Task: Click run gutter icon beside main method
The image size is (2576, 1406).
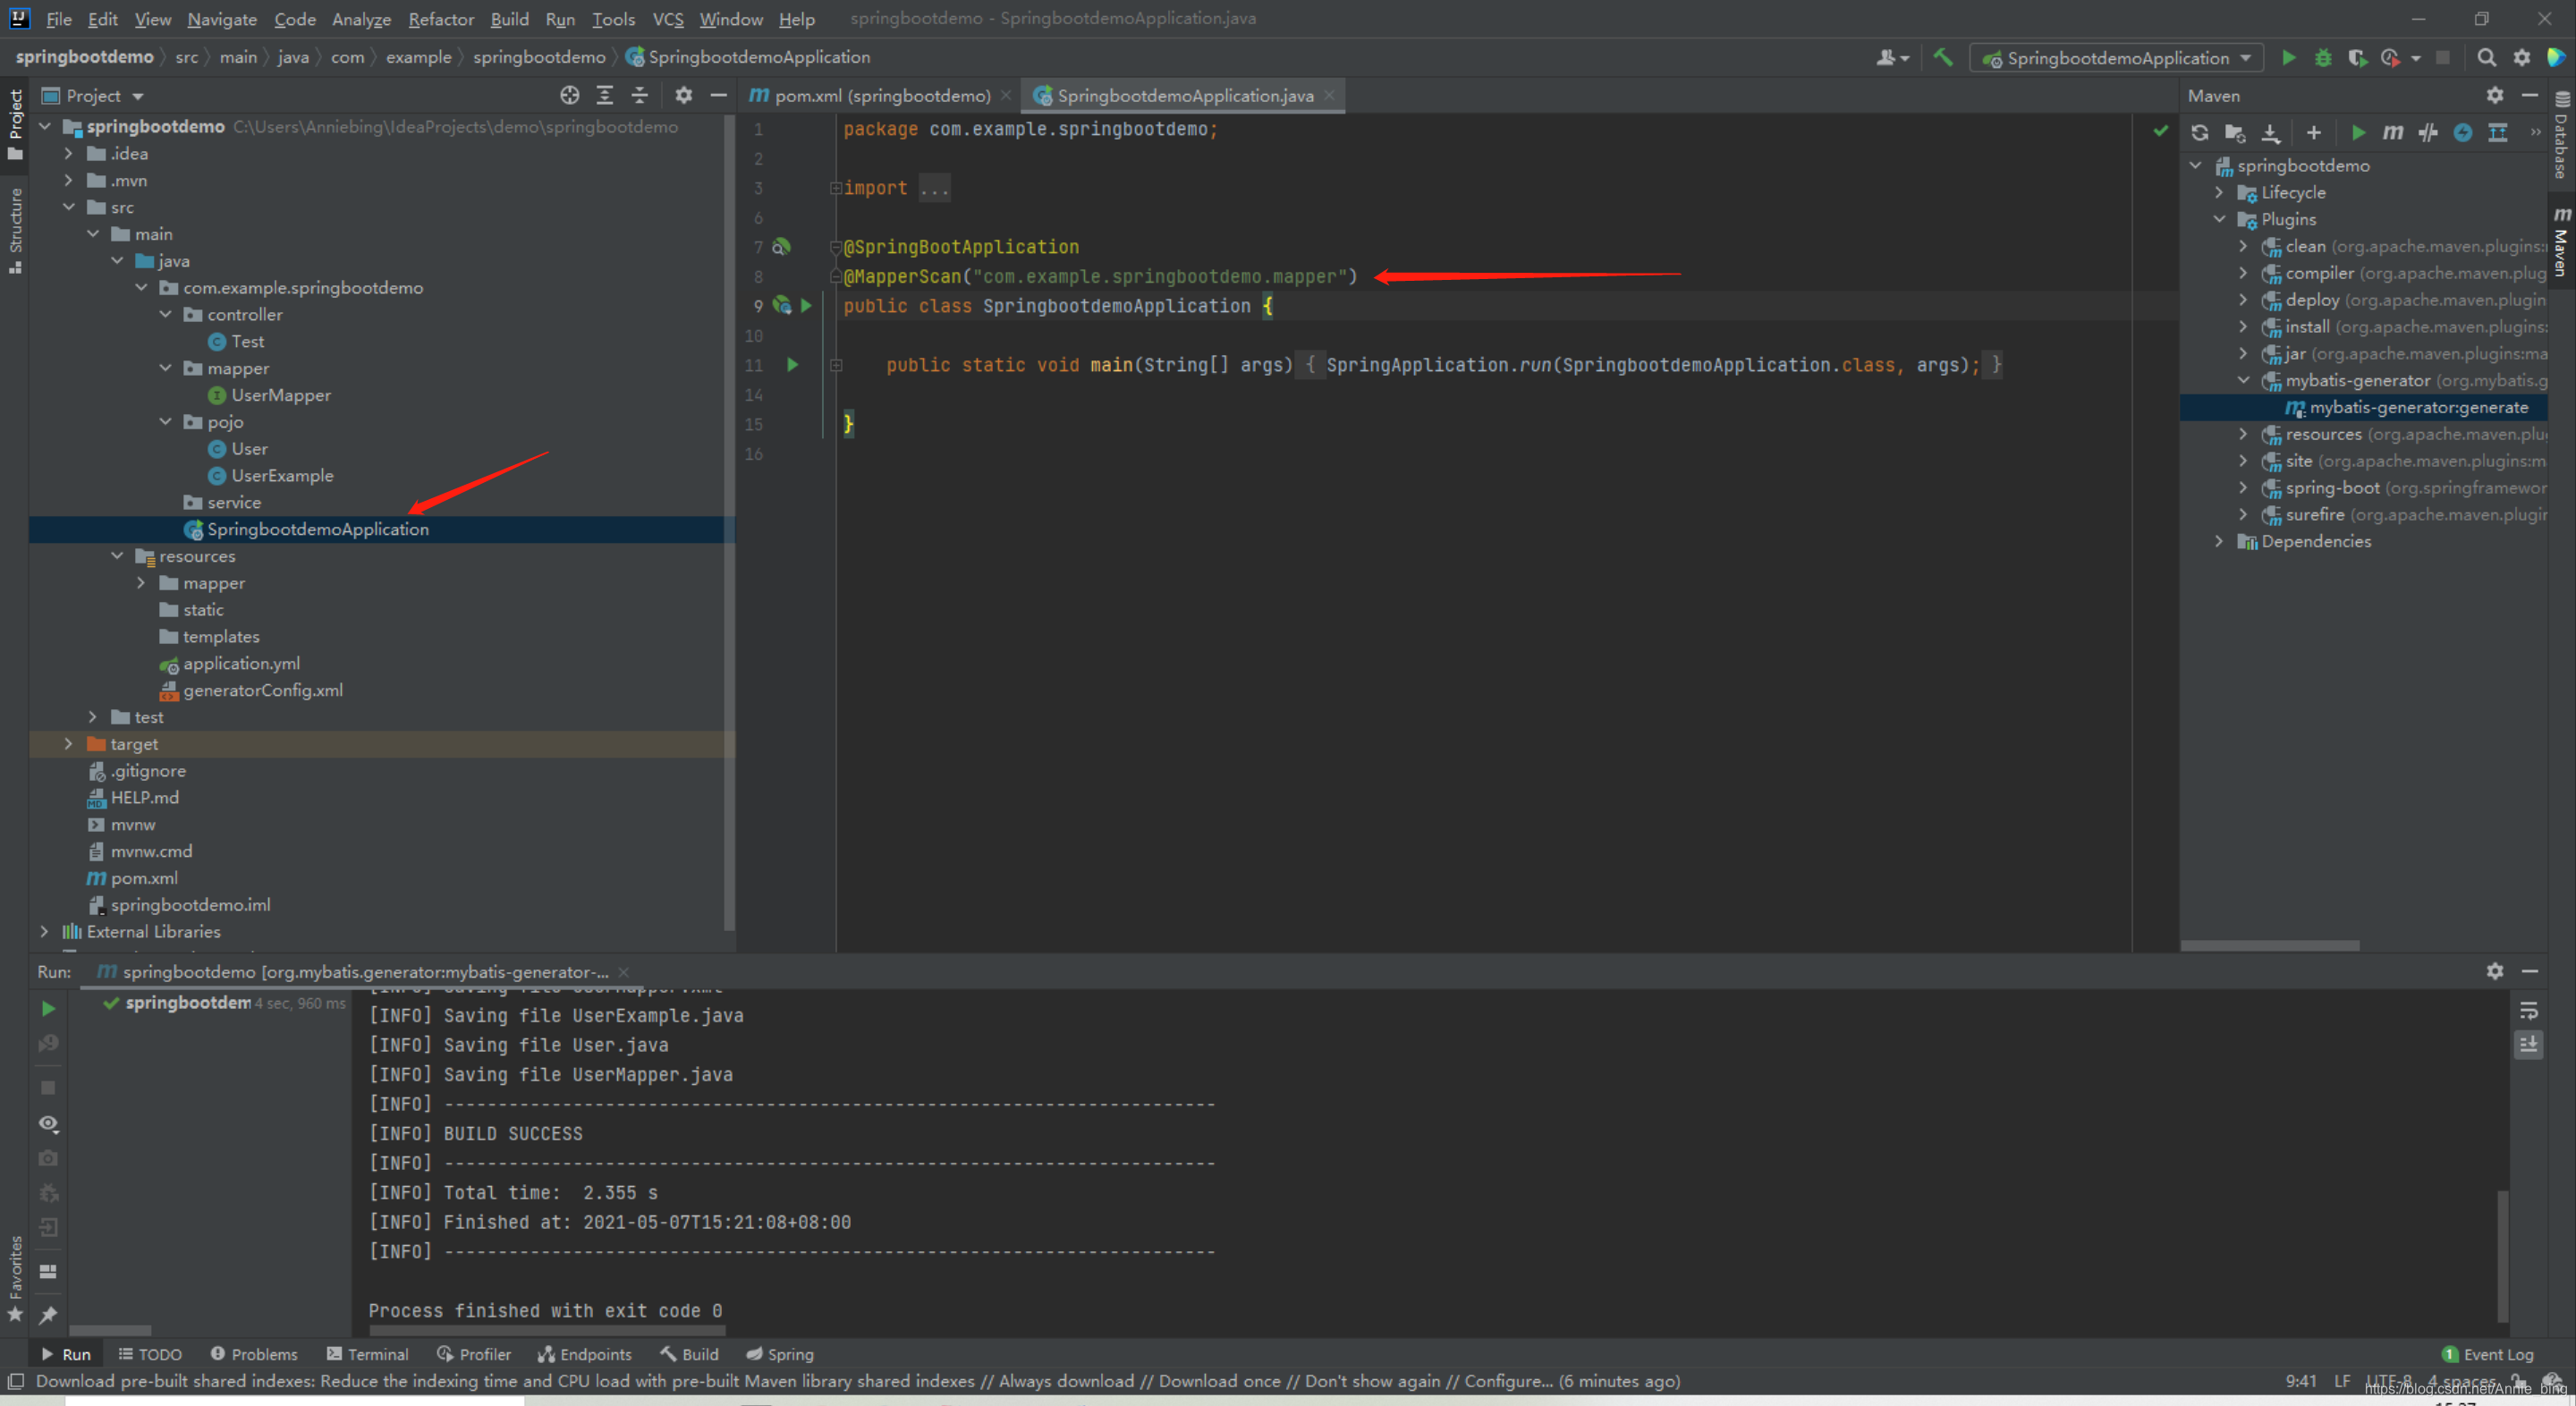Action: [792, 365]
